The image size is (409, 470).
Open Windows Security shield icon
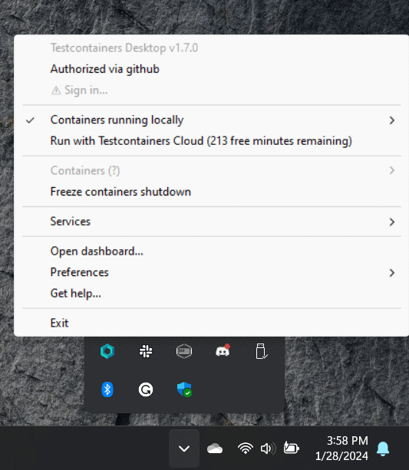[184, 389]
